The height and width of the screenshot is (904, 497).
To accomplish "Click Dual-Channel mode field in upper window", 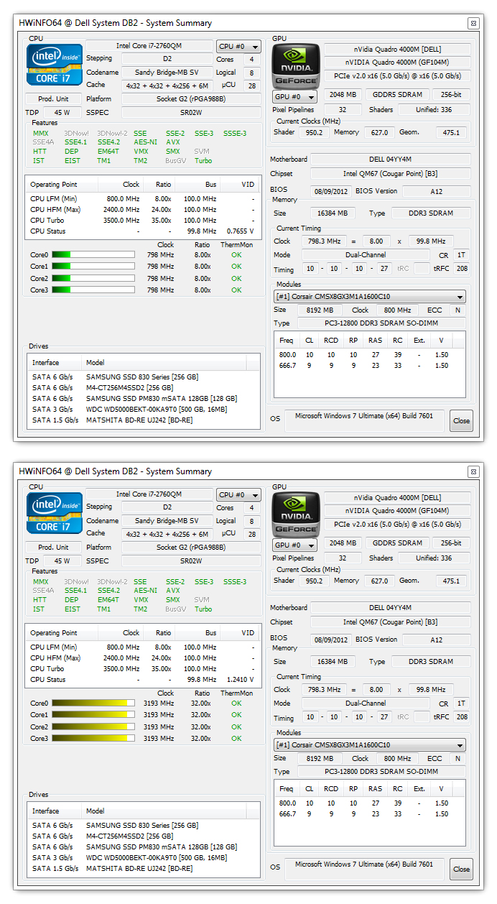I will [x=364, y=255].
